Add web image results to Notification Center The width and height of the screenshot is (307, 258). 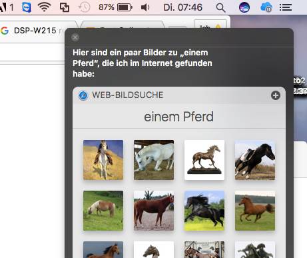point(276,95)
